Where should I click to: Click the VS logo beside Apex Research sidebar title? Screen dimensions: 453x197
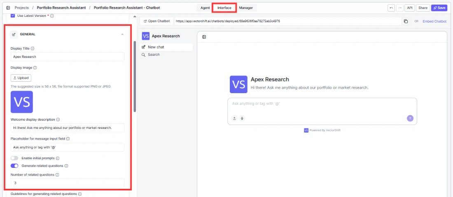146,36
